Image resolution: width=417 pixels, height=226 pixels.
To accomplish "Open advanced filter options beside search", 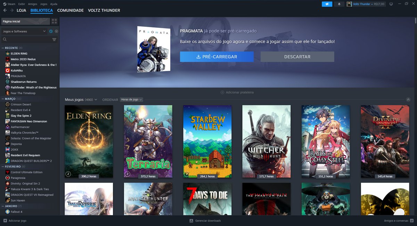I will click(x=54, y=40).
